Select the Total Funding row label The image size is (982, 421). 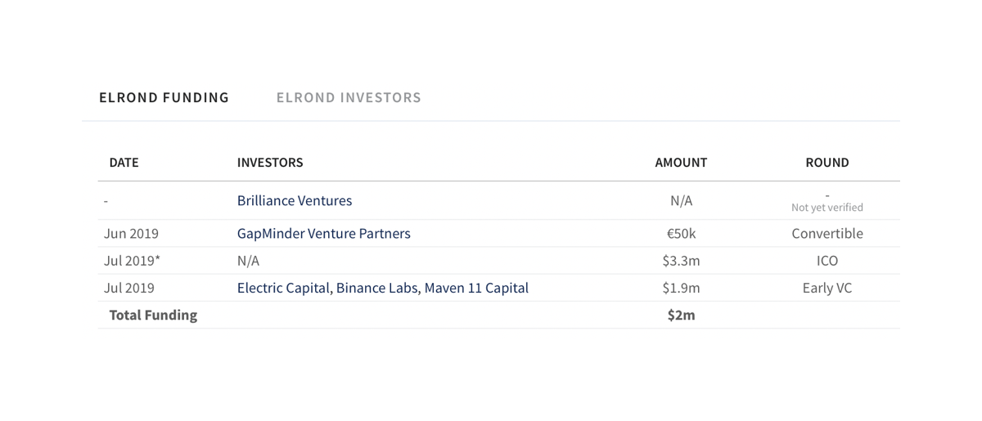pyautogui.click(x=153, y=315)
